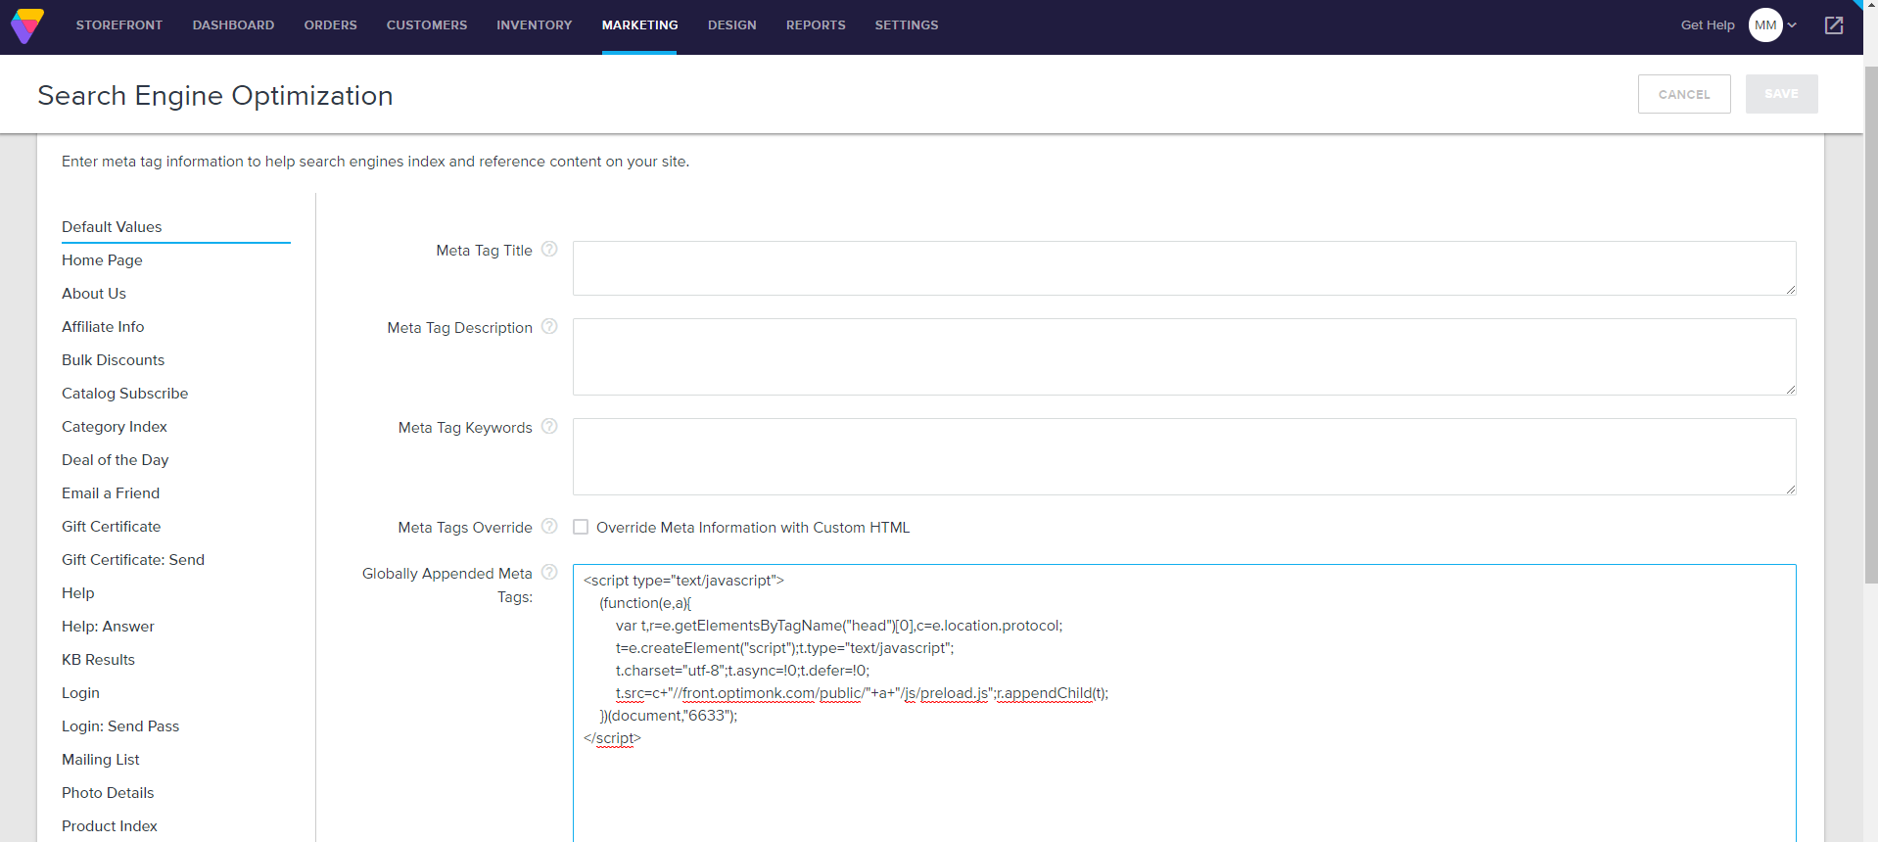Select About Us in the sidebar
Screen dimensions: 1878x842
tap(94, 294)
